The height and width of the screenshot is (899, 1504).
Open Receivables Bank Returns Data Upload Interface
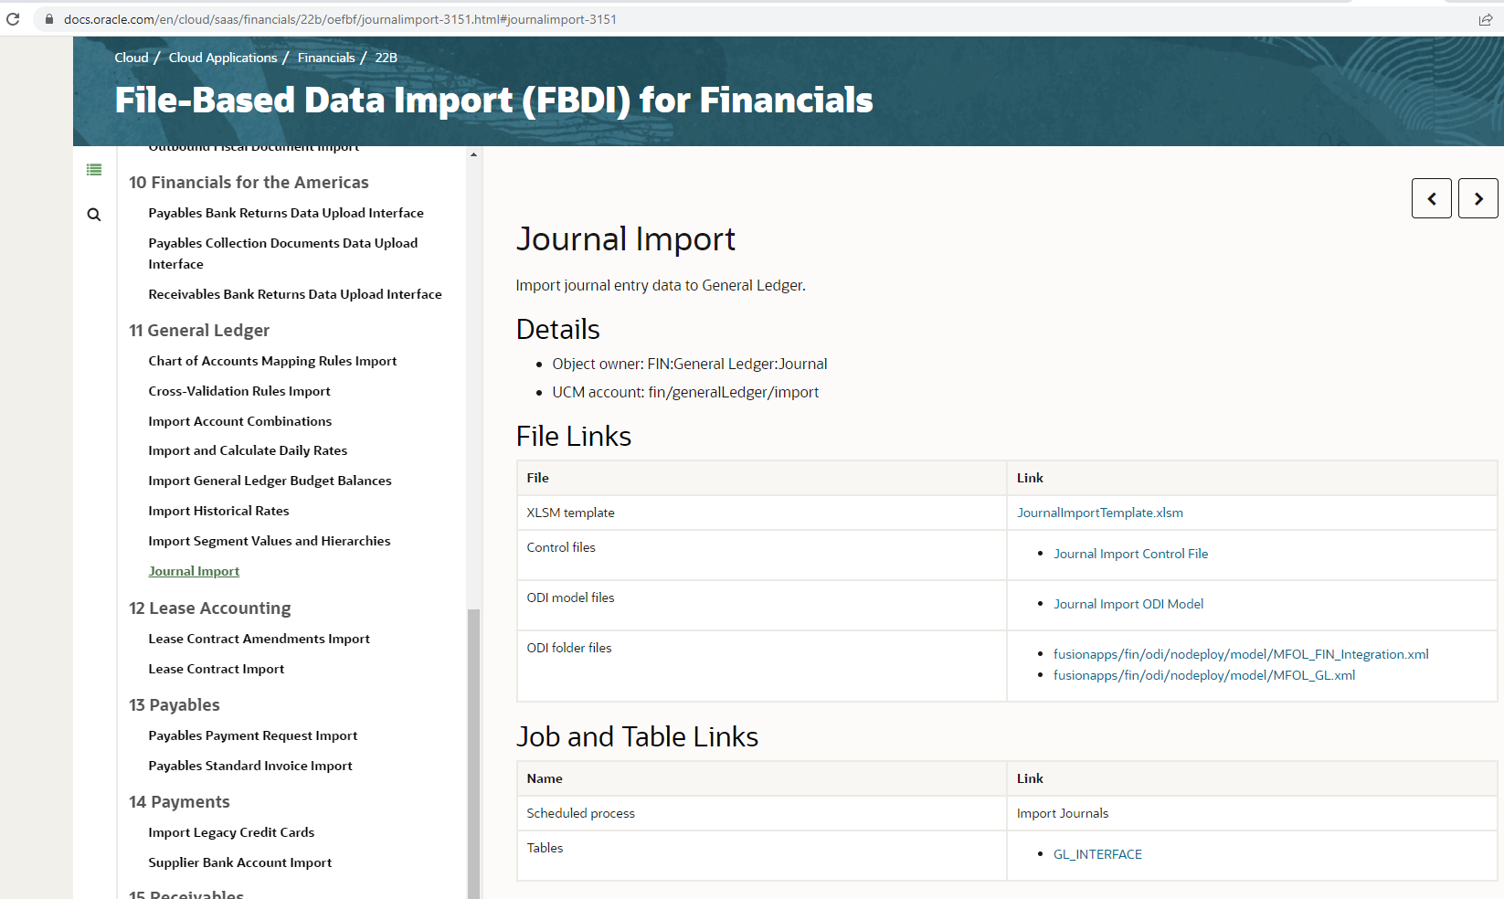[295, 294]
